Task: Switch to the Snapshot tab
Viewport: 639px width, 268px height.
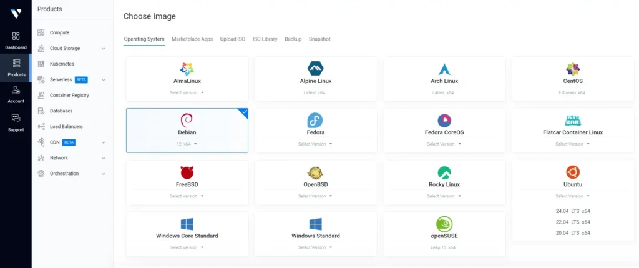Action: click(x=319, y=39)
